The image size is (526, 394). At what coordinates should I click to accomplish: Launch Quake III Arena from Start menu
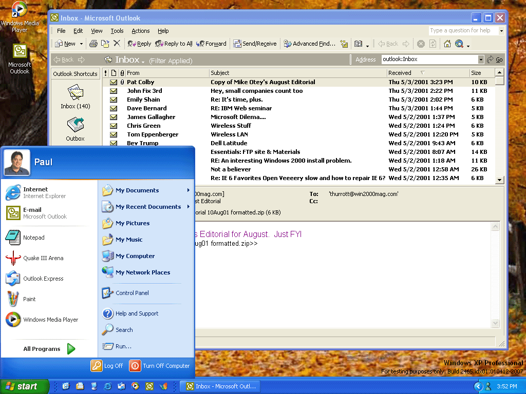pos(43,258)
